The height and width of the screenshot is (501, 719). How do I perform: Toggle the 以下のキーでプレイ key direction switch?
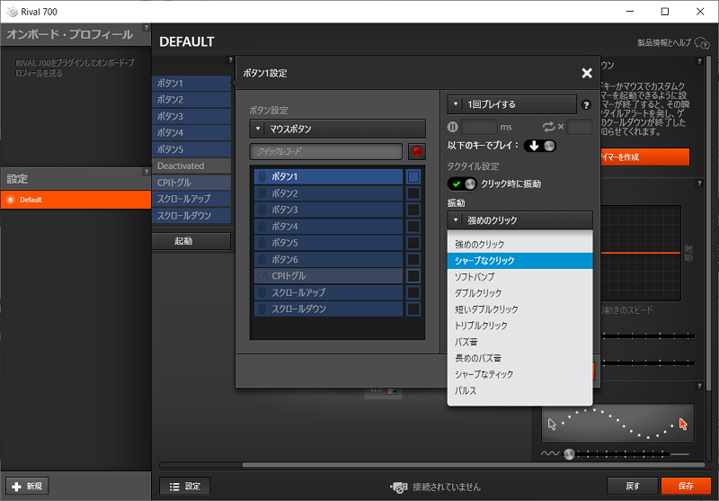pos(540,146)
